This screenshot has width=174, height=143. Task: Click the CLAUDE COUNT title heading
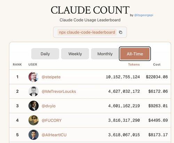pos(90,10)
